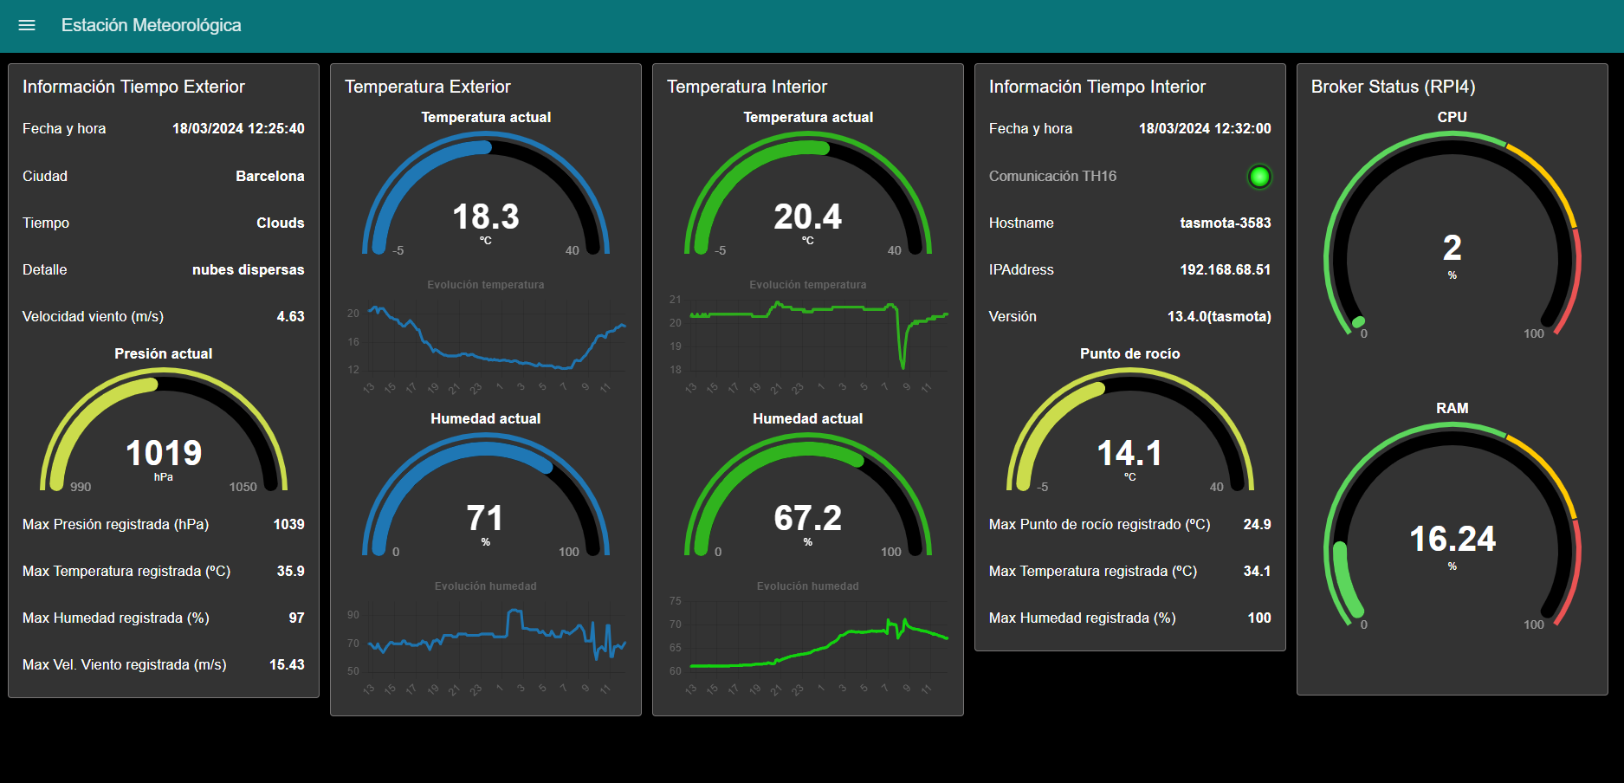Image resolution: width=1624 pixels, height=783 pixels.
Task: Click the detail value nubes dispersas
Action: [249, 269]
